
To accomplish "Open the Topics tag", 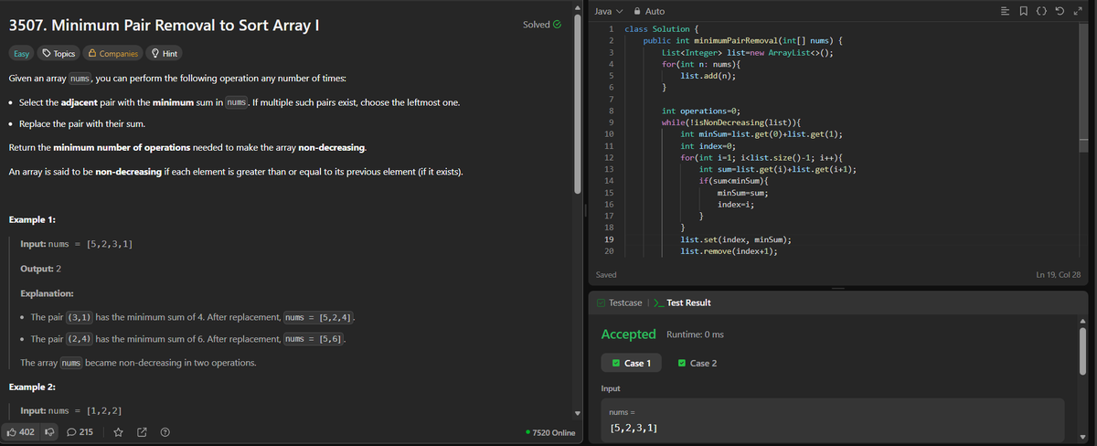I will 59,54.
